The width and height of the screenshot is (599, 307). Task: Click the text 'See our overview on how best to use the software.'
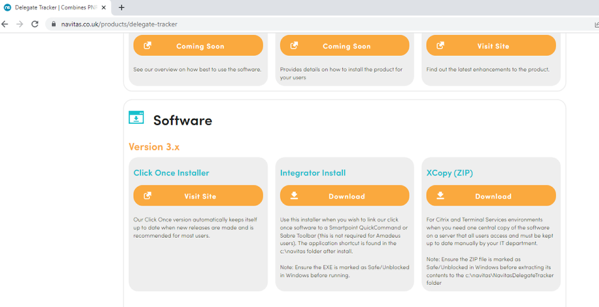click(197, 70)
